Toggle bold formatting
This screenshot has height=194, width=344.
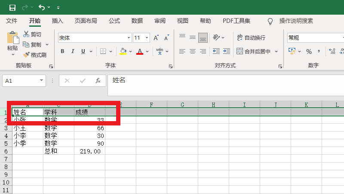click(62, 51)
